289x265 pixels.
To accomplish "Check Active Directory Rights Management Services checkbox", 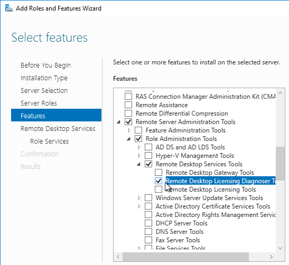I will click(148, 215).
